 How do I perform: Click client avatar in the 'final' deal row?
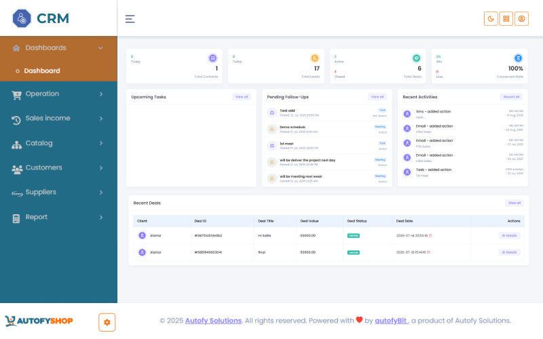coord(142,252)
